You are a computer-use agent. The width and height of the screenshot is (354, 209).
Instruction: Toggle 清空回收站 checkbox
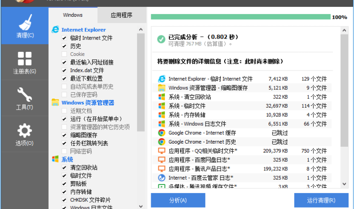(64, 167)
